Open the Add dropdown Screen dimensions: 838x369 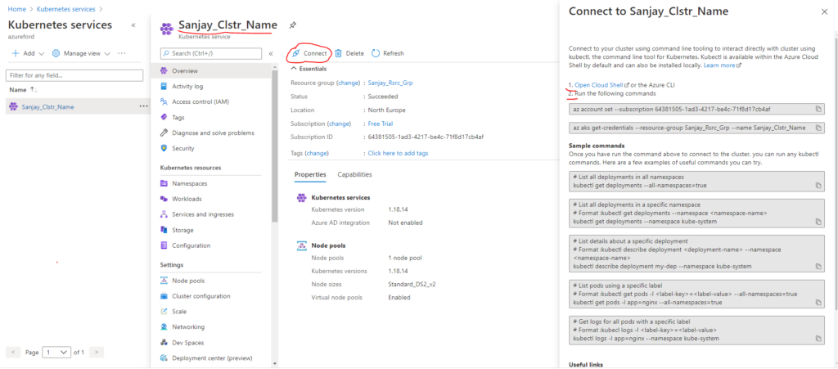click(x=28, y=53)
